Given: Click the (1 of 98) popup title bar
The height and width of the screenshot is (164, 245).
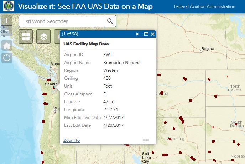Looking at the screenshot, I should point(96,34).
